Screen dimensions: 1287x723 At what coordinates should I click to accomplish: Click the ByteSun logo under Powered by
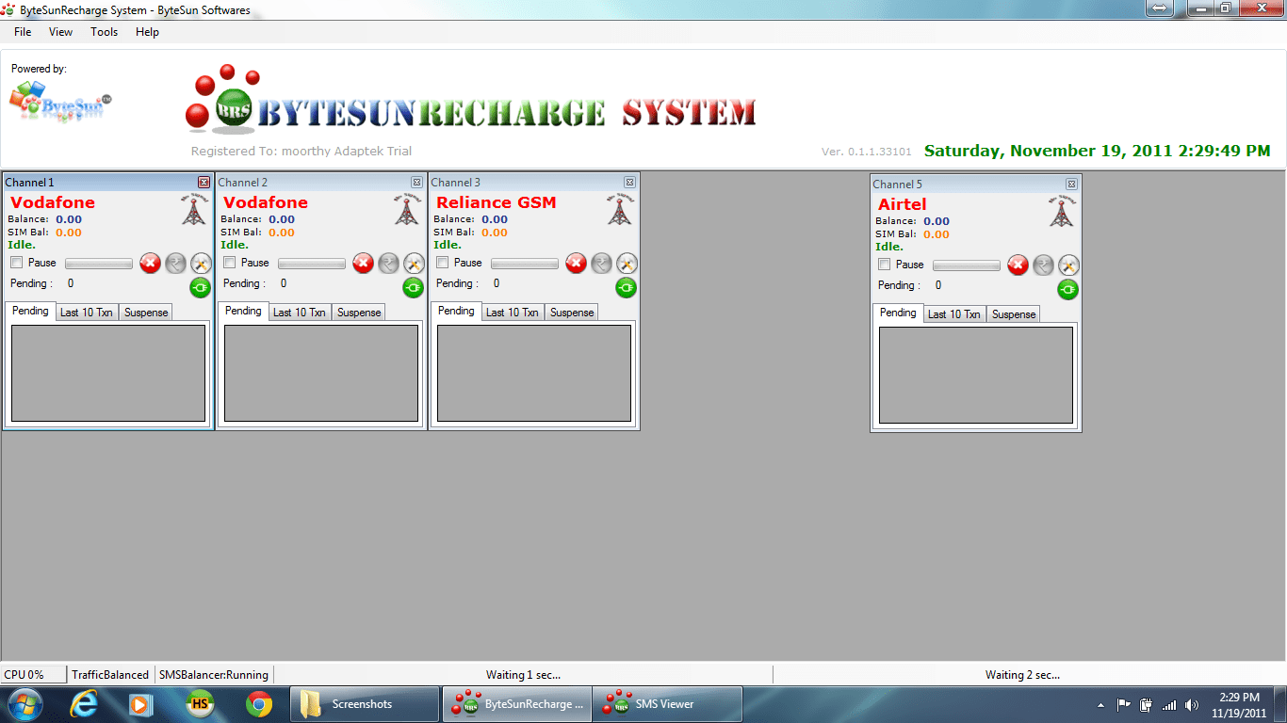[60, 102]
